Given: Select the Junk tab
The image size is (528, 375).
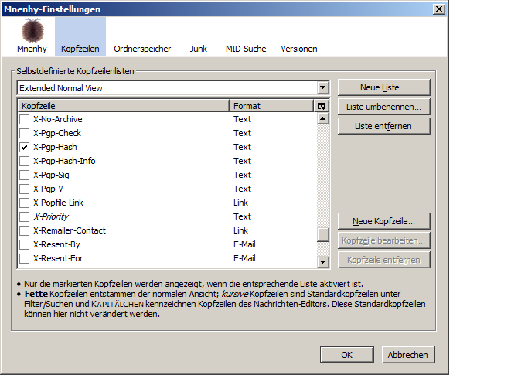Looking at the screenshot, I should click(x=198, y=49).
